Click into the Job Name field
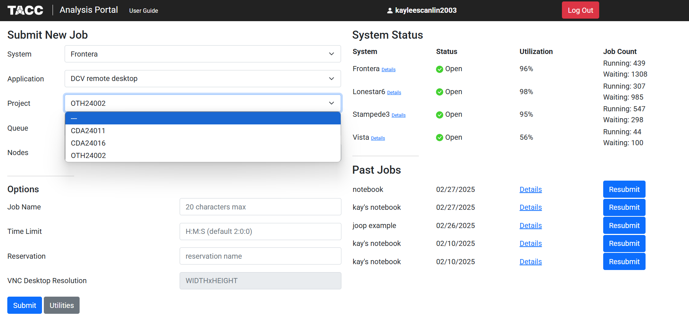The height and width of the screenshot is (324, 689). click(x=260, y=207)
